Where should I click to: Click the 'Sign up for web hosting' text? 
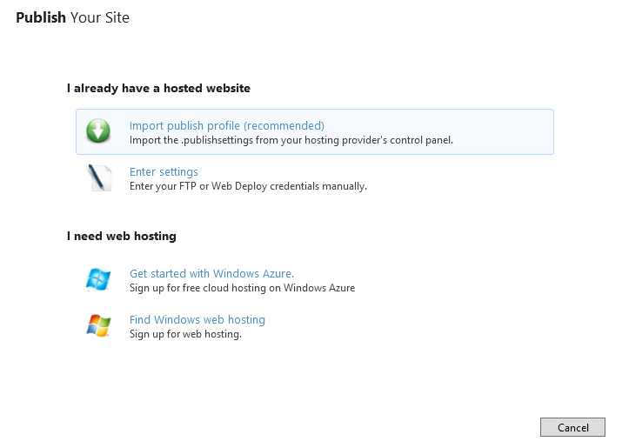click(x=185, y=334)
